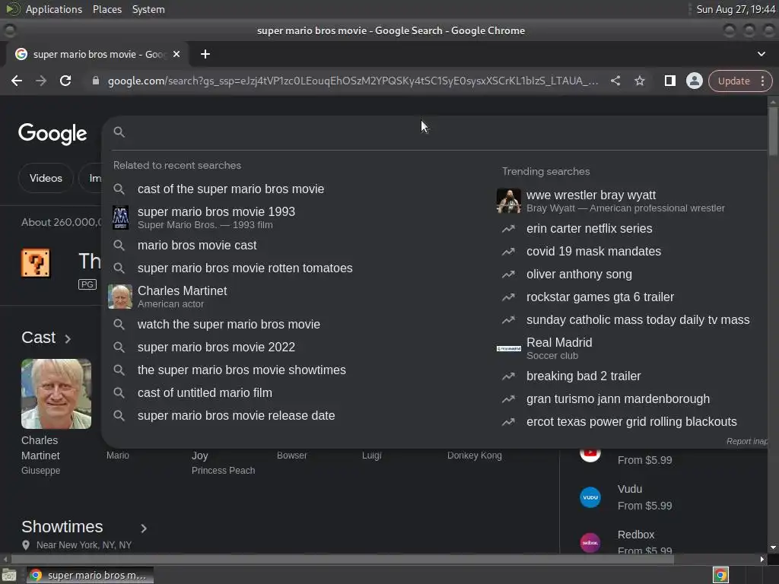This screenshot has height=584, width=779.
Task: Open Charles Martinet cast photo card
Action: pos(56,394)
